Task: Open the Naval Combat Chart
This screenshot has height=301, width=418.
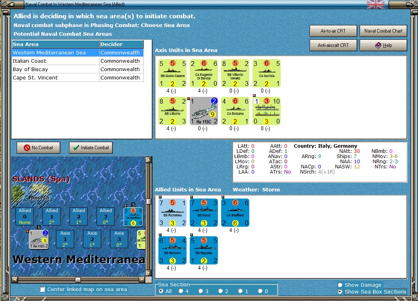Action: point(383,31)
